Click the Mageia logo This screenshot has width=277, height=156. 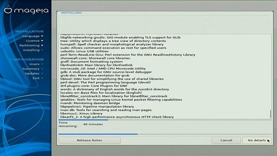26,10
